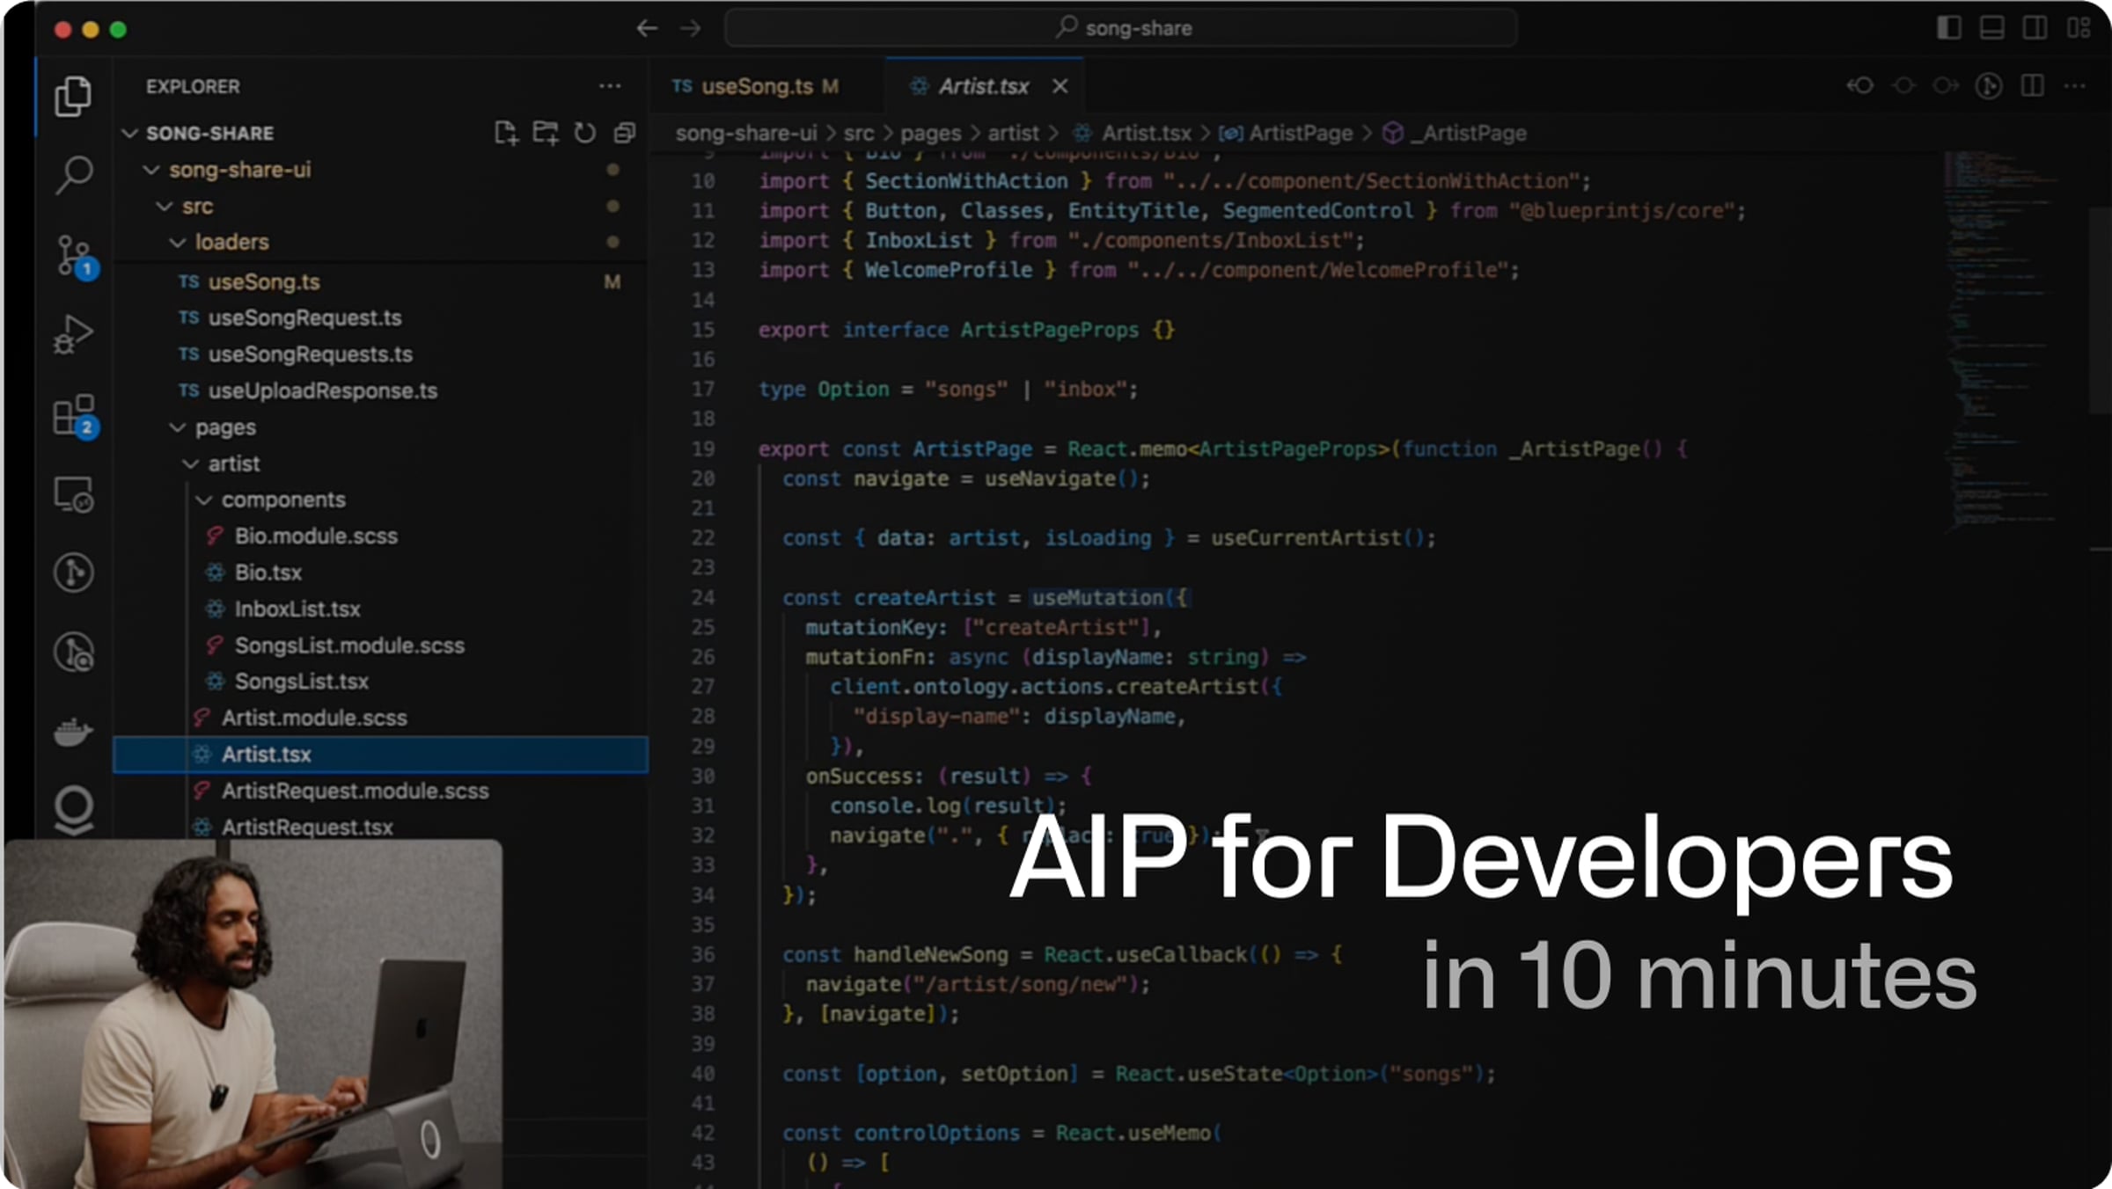Open ArtistRequest.tsx in the file tree
2112x1189 pixels.
[x=380, y=827]
